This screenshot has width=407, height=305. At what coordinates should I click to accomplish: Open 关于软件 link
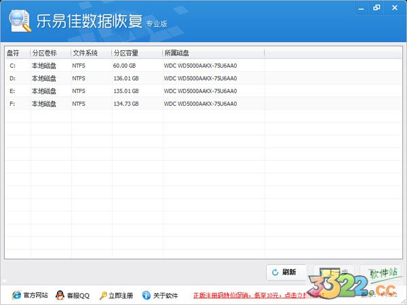[x=166, y=296]
